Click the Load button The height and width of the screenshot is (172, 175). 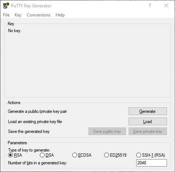click(x=148, y=121)
